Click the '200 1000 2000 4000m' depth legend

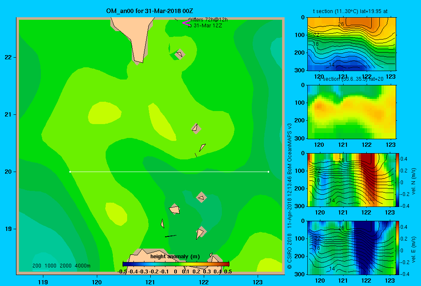pyautogui.click(x=61, y=266)
